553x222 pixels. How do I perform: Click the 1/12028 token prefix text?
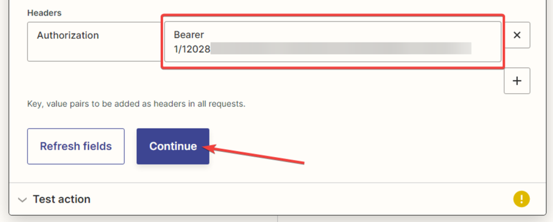pos(192,49)
